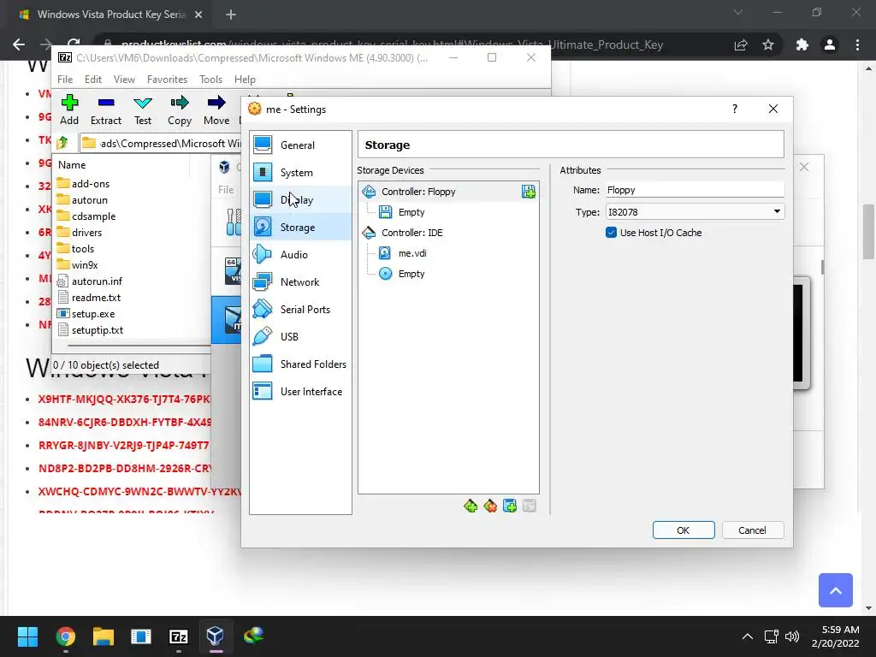Share this page from address bar
The image size is (876, 657).
(741, 44)
